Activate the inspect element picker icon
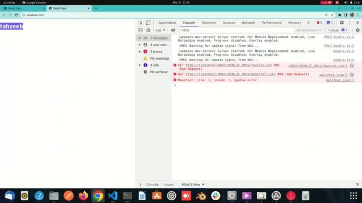 [x=140, y=23]
